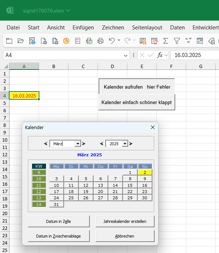This screenshot has width=219, height=253.
Task: Click the open folder icon in toolbar
Action: click(x=21, y=41)
